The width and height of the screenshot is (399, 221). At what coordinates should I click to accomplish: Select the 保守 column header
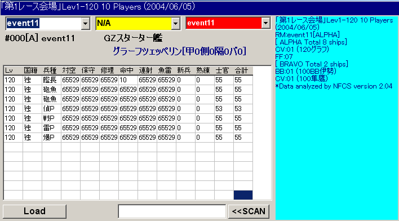(x=90, y=70)
